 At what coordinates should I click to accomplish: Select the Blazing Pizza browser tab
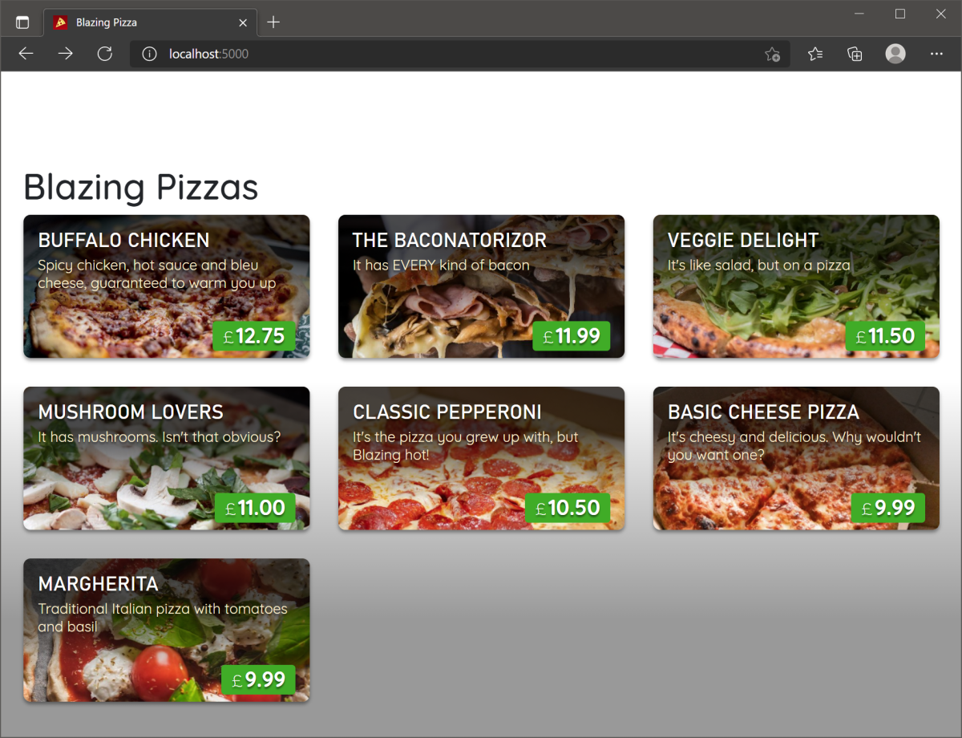tap(120, 22)
